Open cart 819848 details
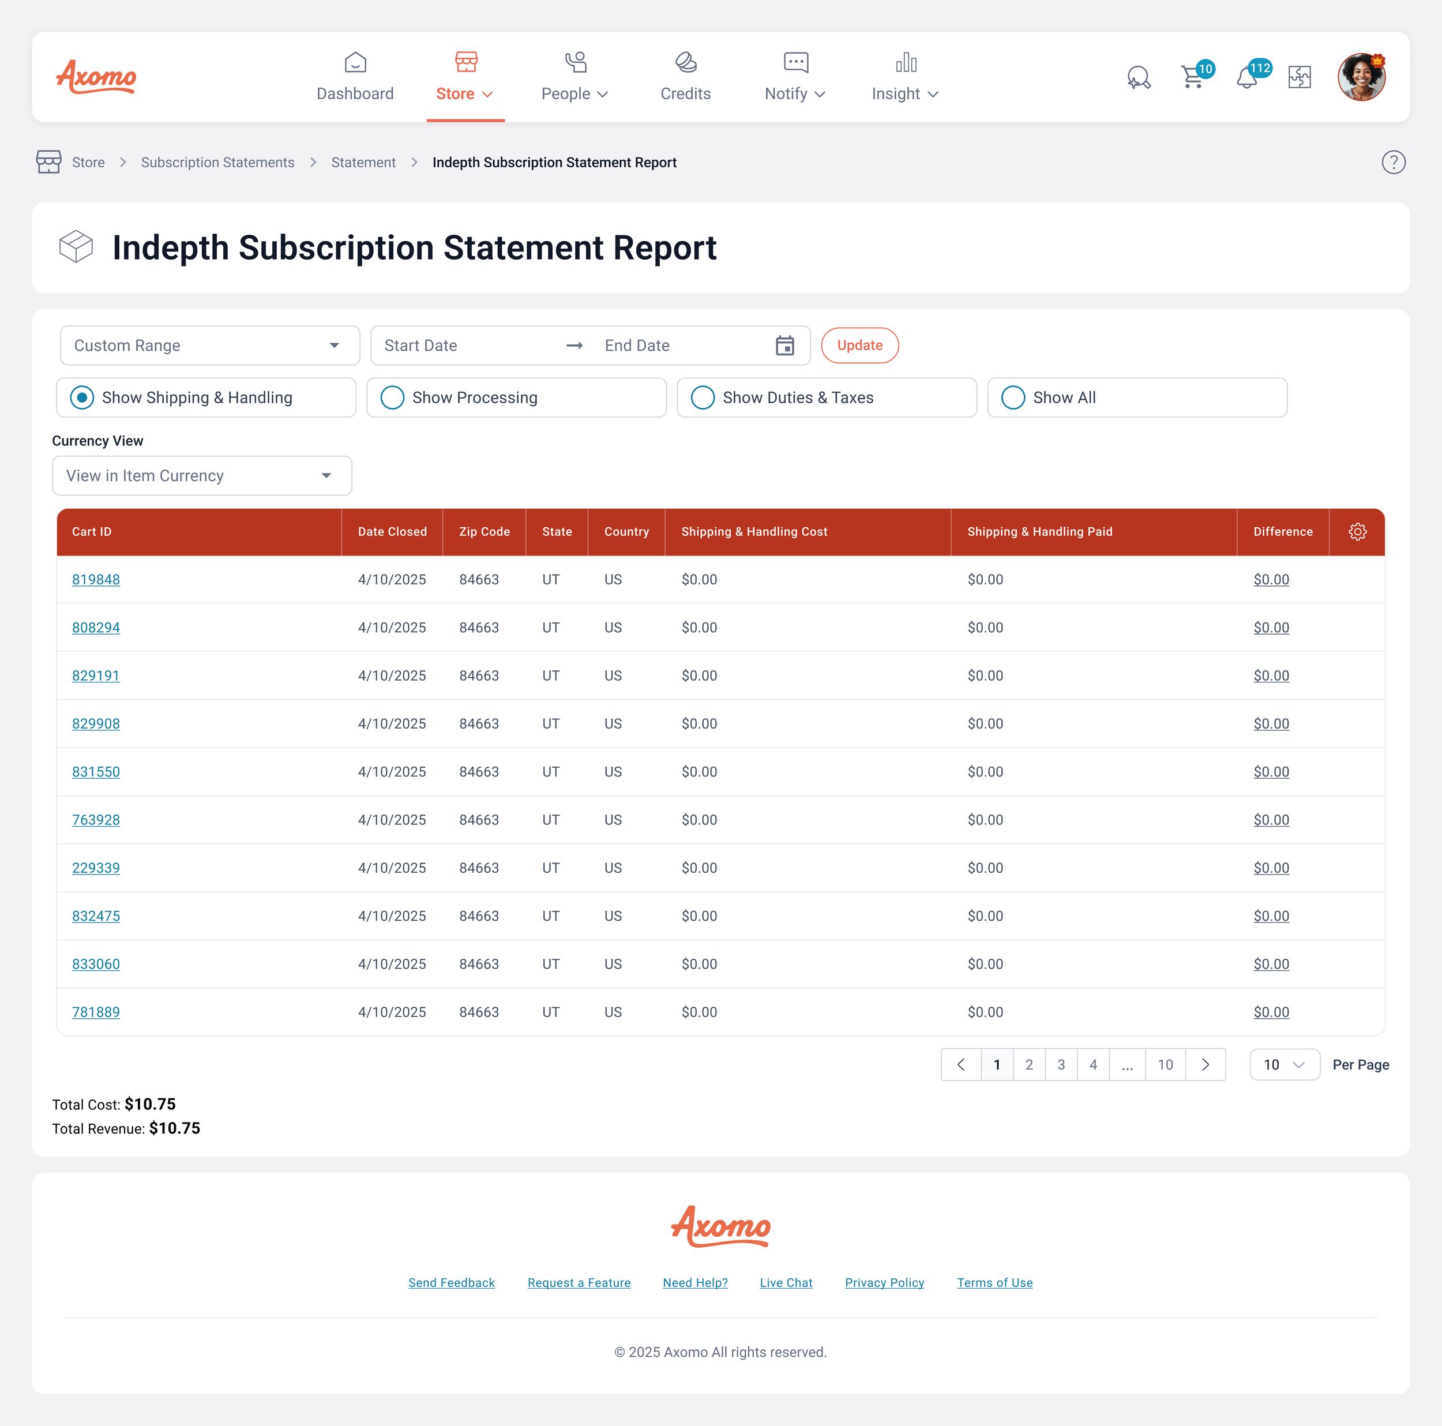 point(96,579)
